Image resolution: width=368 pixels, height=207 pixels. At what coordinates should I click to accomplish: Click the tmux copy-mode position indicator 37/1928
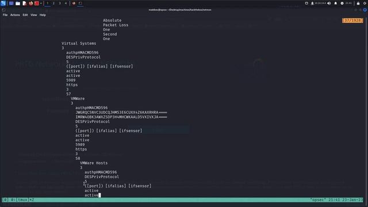tap(352, 21)
